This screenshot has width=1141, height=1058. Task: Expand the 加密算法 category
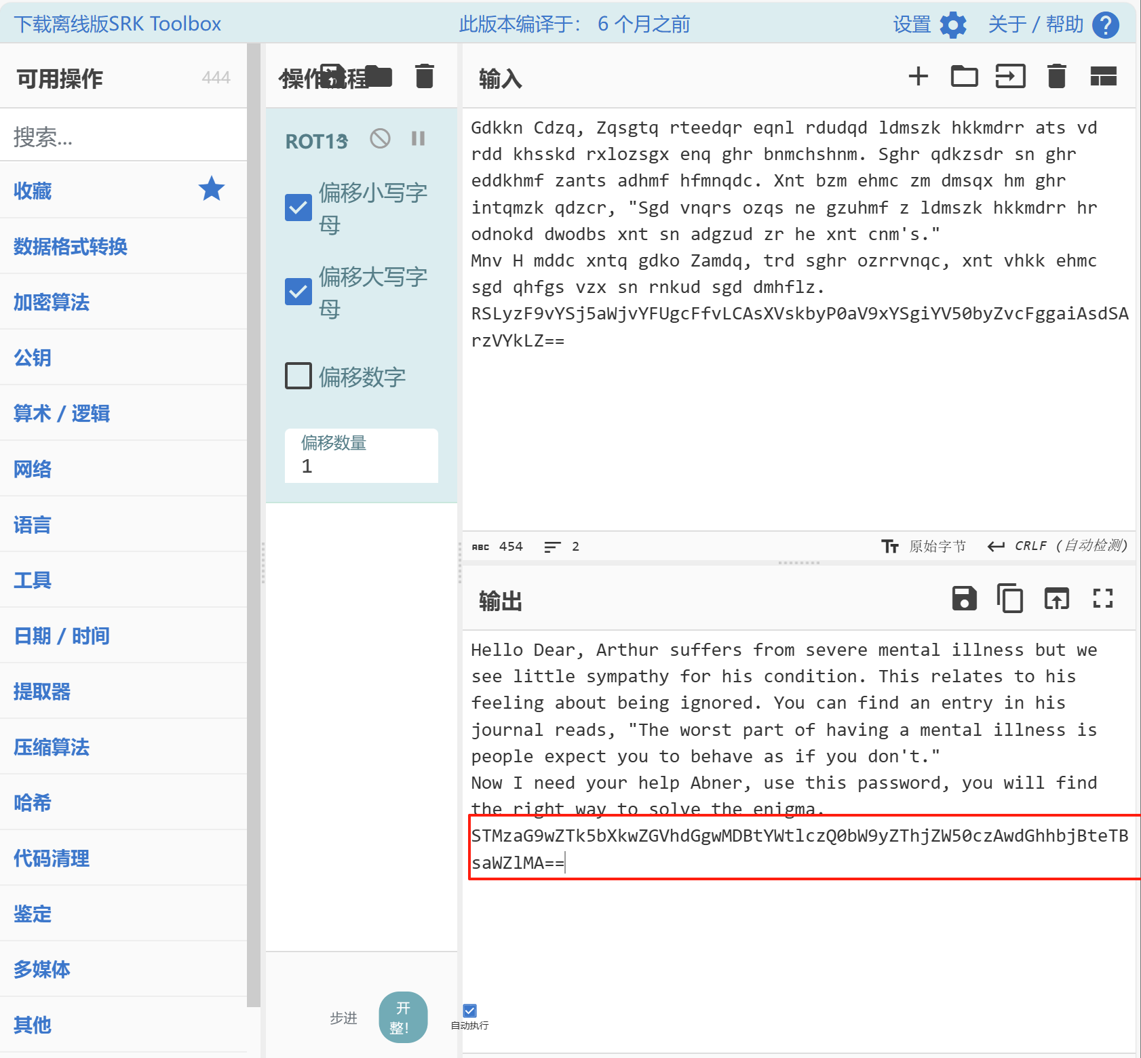pyautogui.click(x=52, y=302)
